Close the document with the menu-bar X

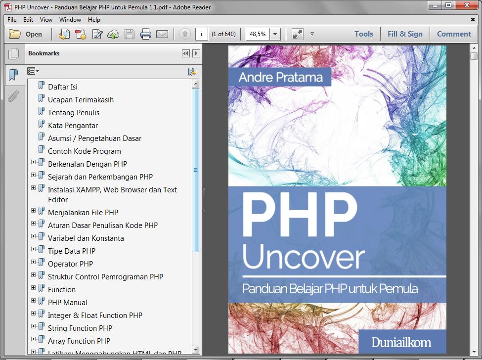(473, 20)
